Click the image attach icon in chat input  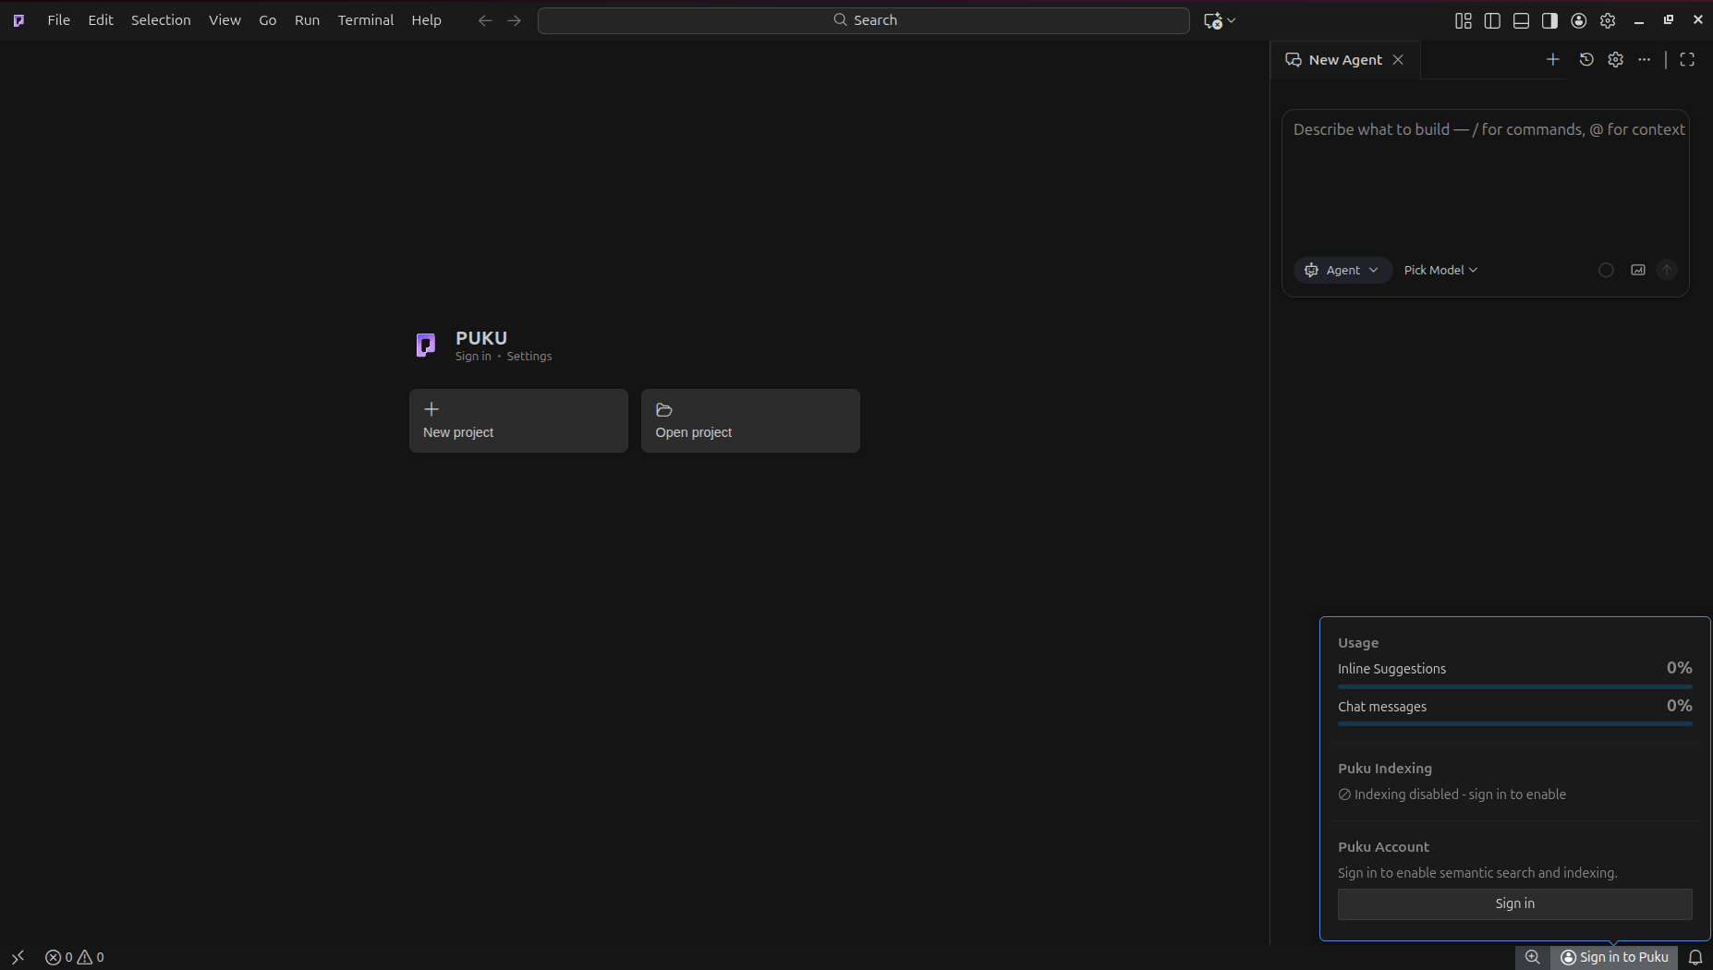(1638, 270)
